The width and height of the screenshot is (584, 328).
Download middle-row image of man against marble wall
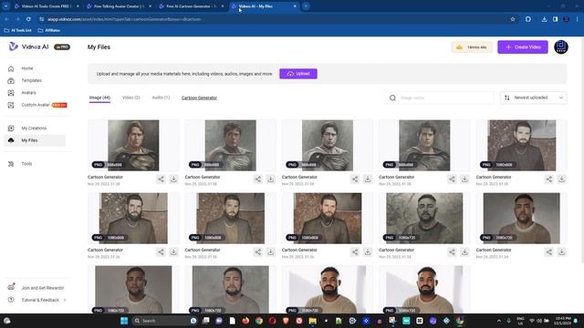point(464,252)
